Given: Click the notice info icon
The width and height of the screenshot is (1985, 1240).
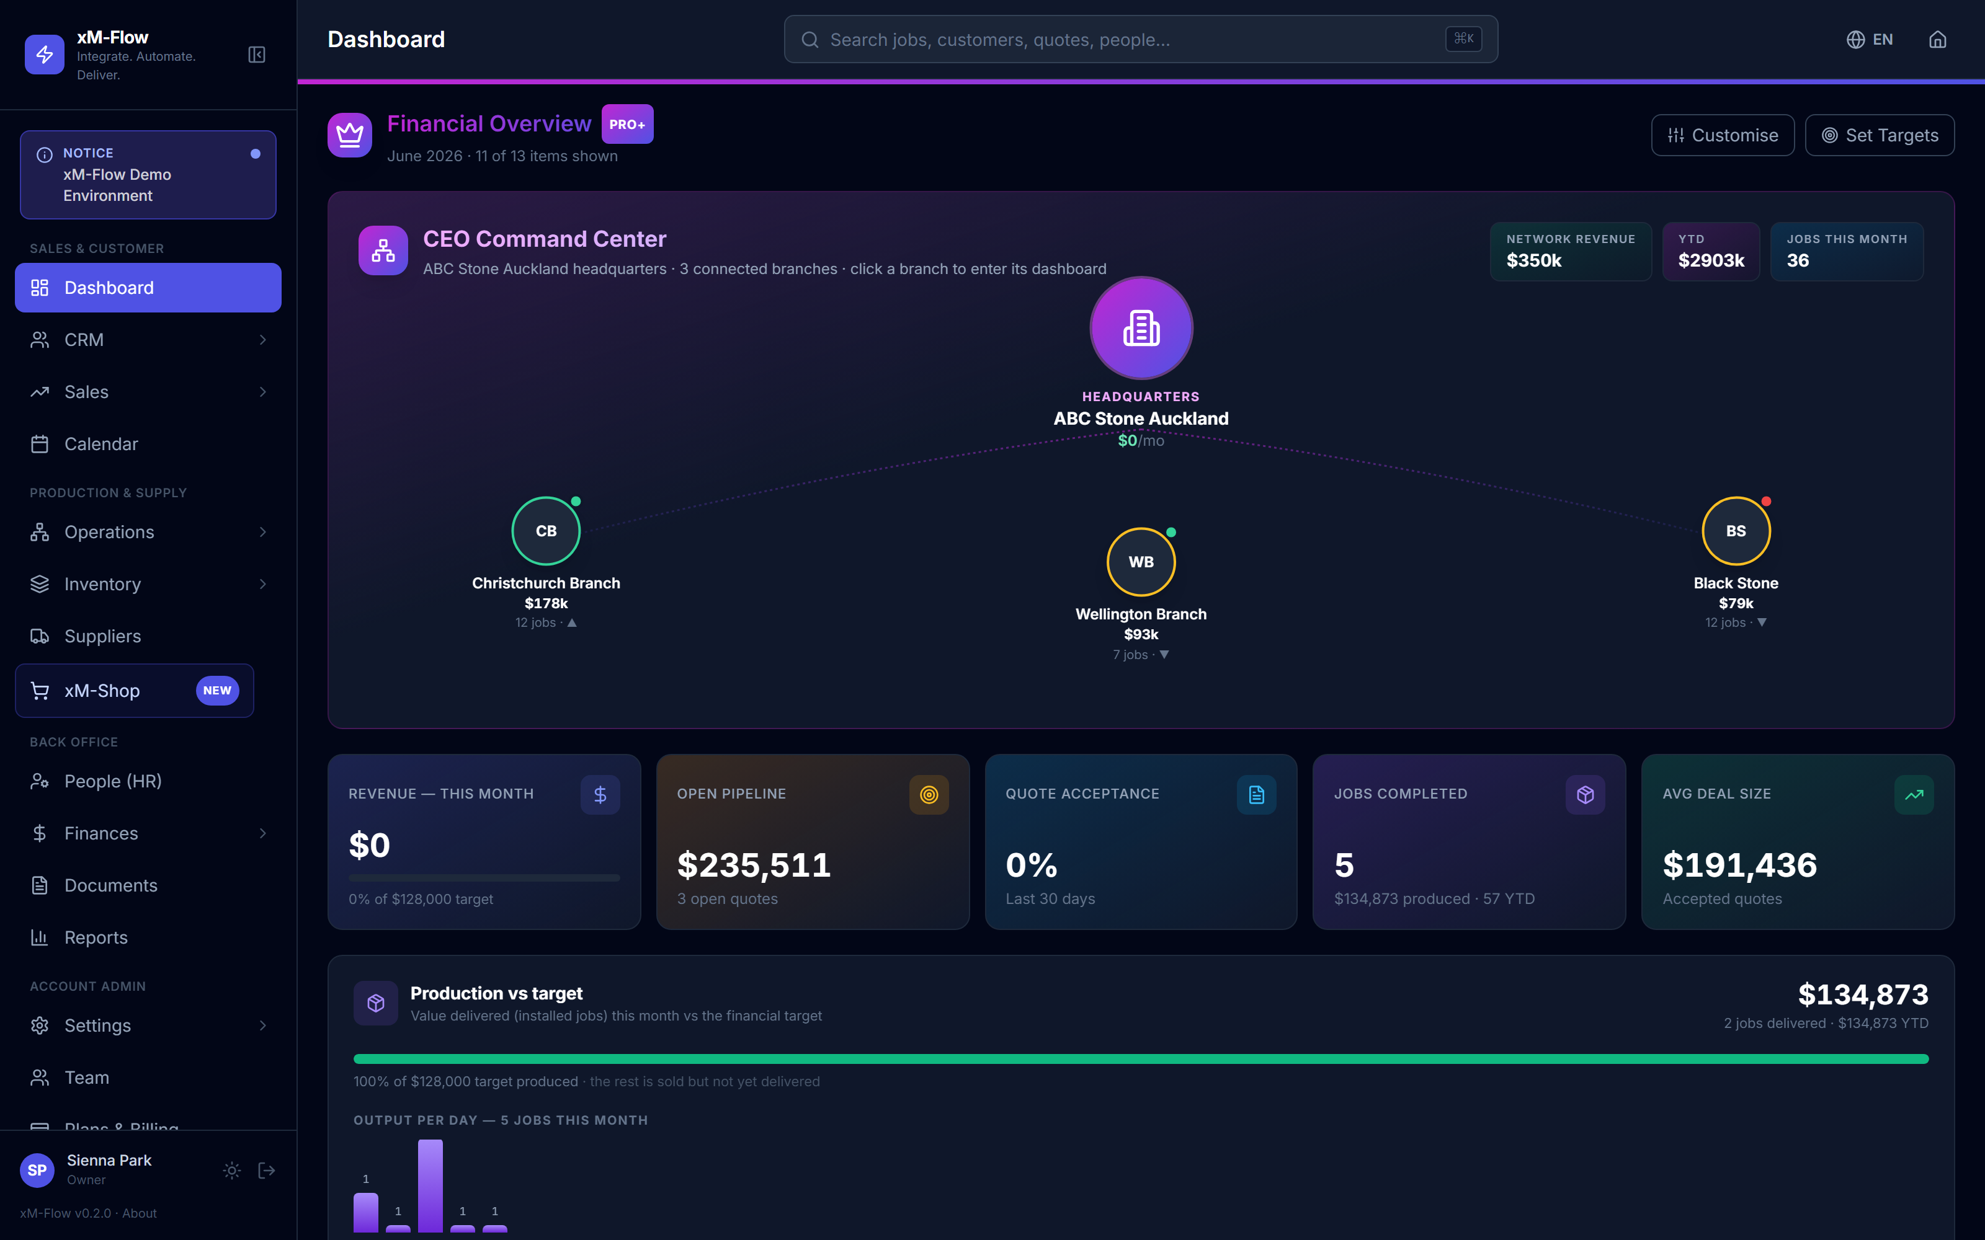Looking at the screenshot, I should pos(45,154).
